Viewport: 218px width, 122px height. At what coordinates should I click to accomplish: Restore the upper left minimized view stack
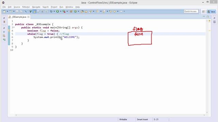point(4,18)
